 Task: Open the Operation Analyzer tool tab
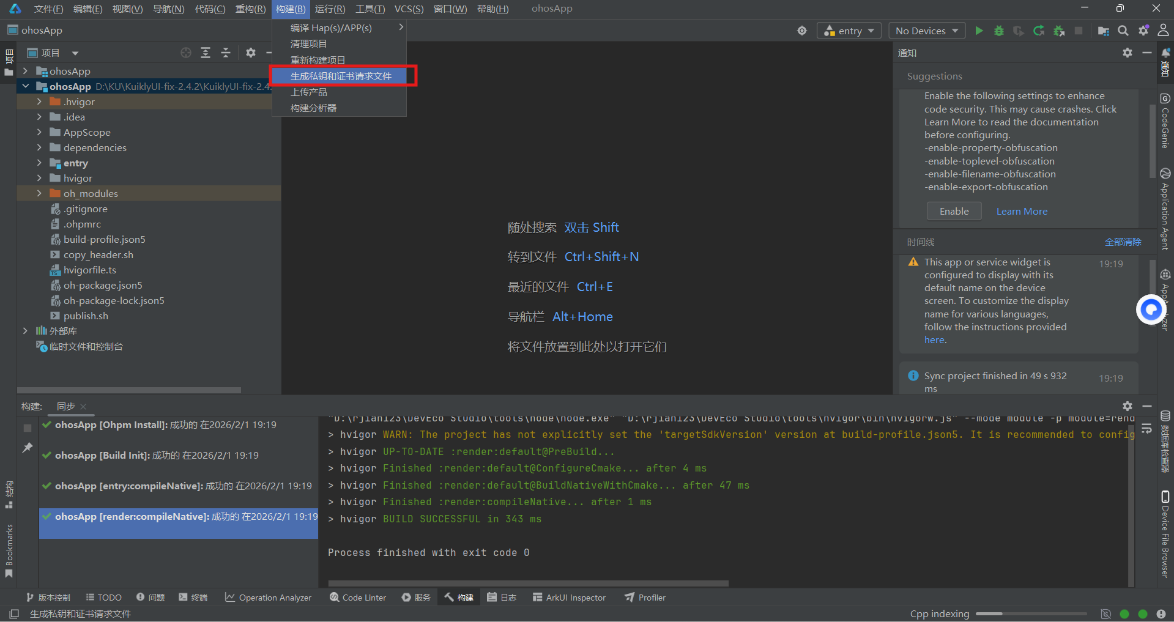pos(268,598)
